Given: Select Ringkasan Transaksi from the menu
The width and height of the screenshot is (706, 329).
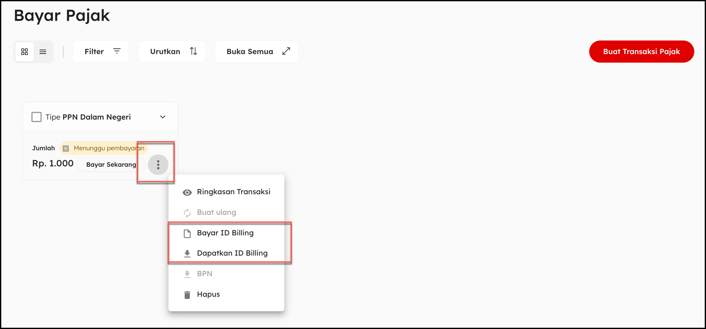Looking at the screenshot, I should 234,192.
